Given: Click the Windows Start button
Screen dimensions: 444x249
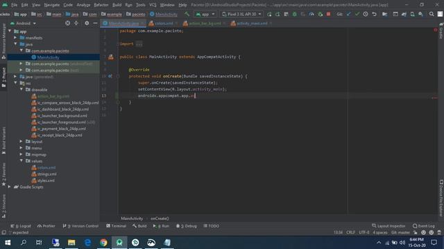Looking at the screenshot, I should click(x=8, y=243).
